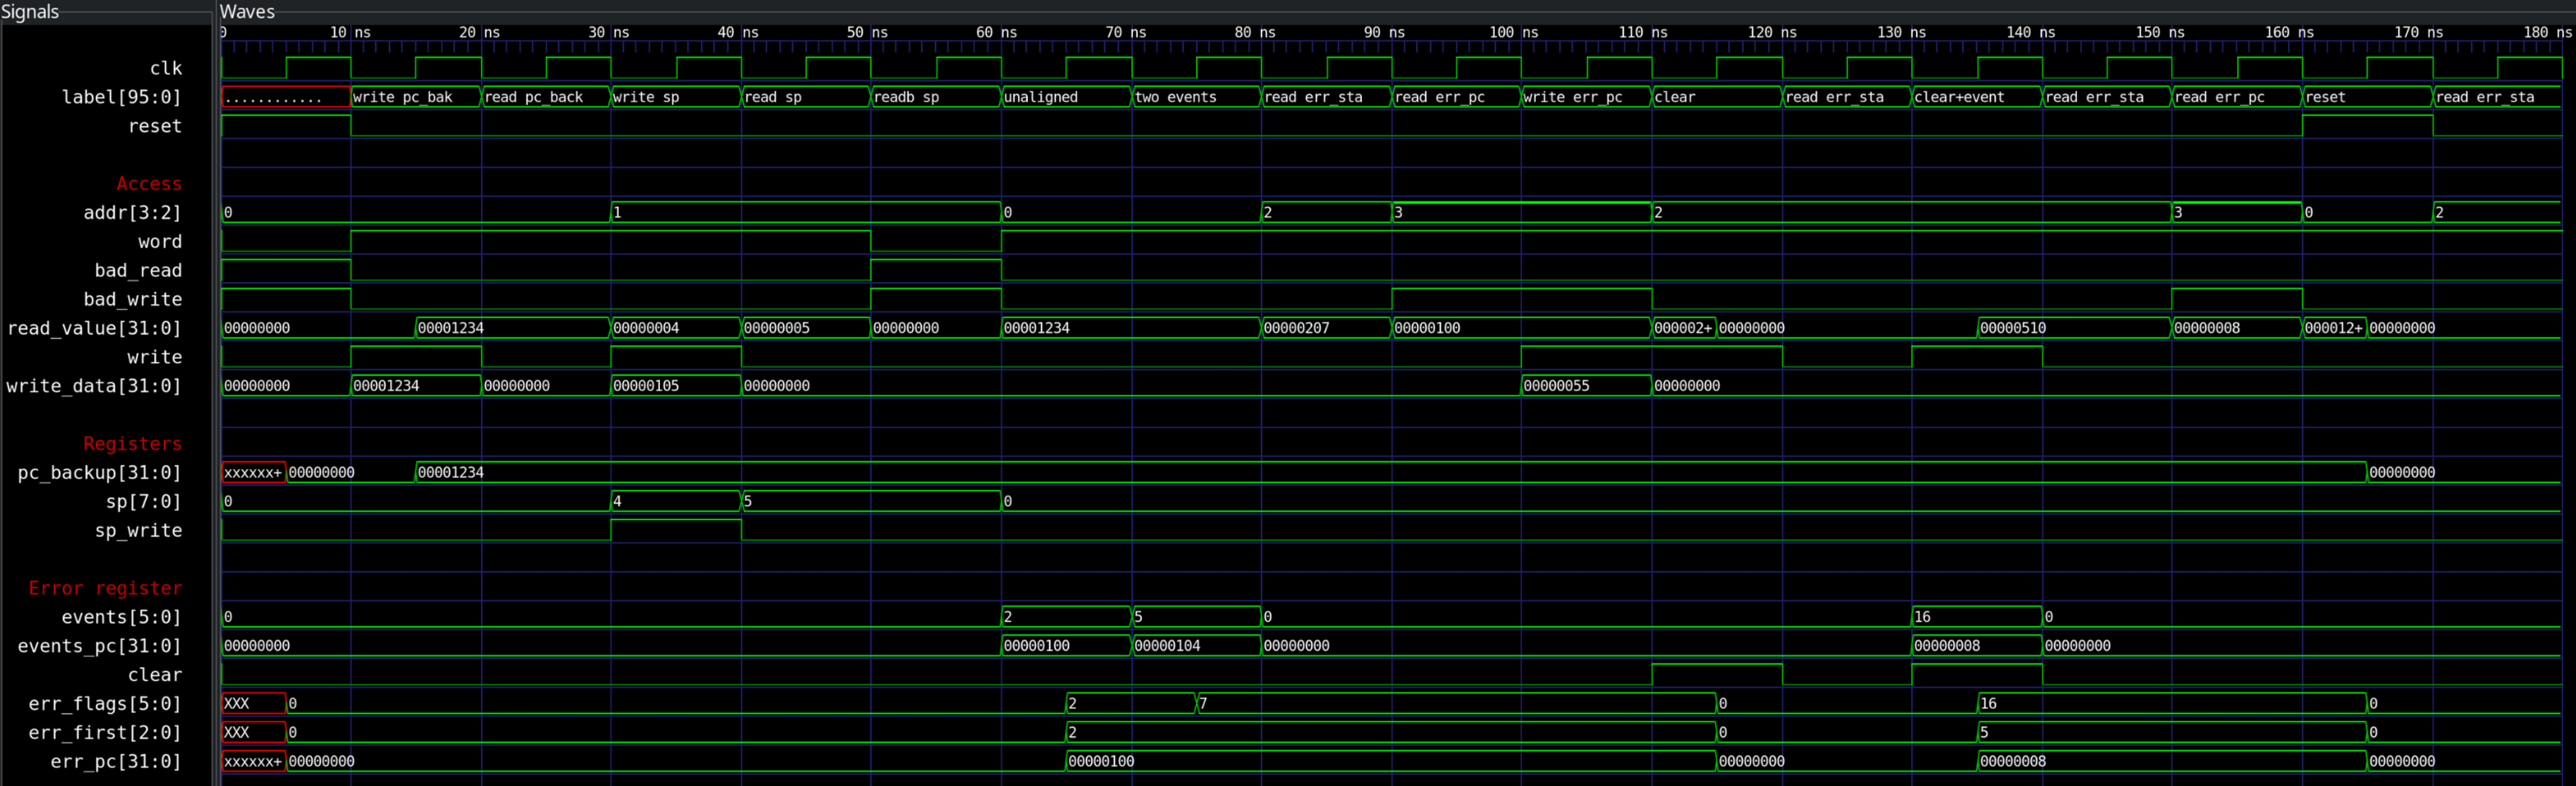Viewport: 2576px width, 786px height.
Task: Click the 'write sp' label segment
Action: 676,97
